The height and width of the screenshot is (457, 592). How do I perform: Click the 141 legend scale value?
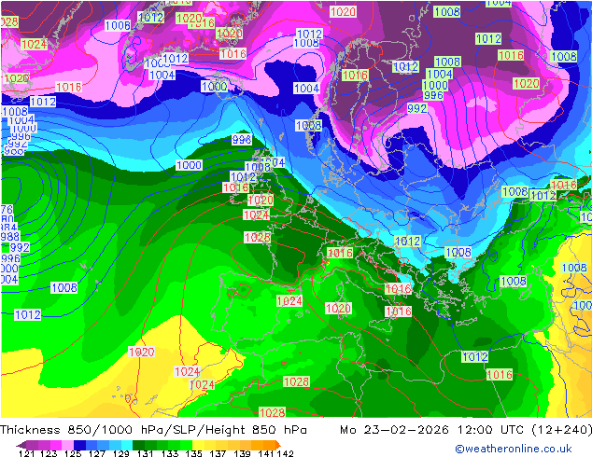pos(266,453)
